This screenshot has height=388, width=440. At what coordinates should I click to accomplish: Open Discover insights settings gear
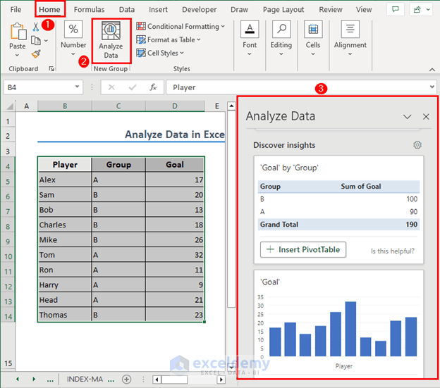coord(417,145)
